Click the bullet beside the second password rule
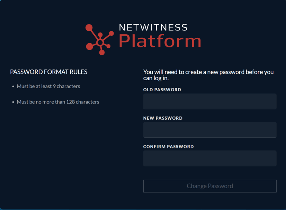Image resolution: width=286 pixels, height=210 pixels. point(13,102)
